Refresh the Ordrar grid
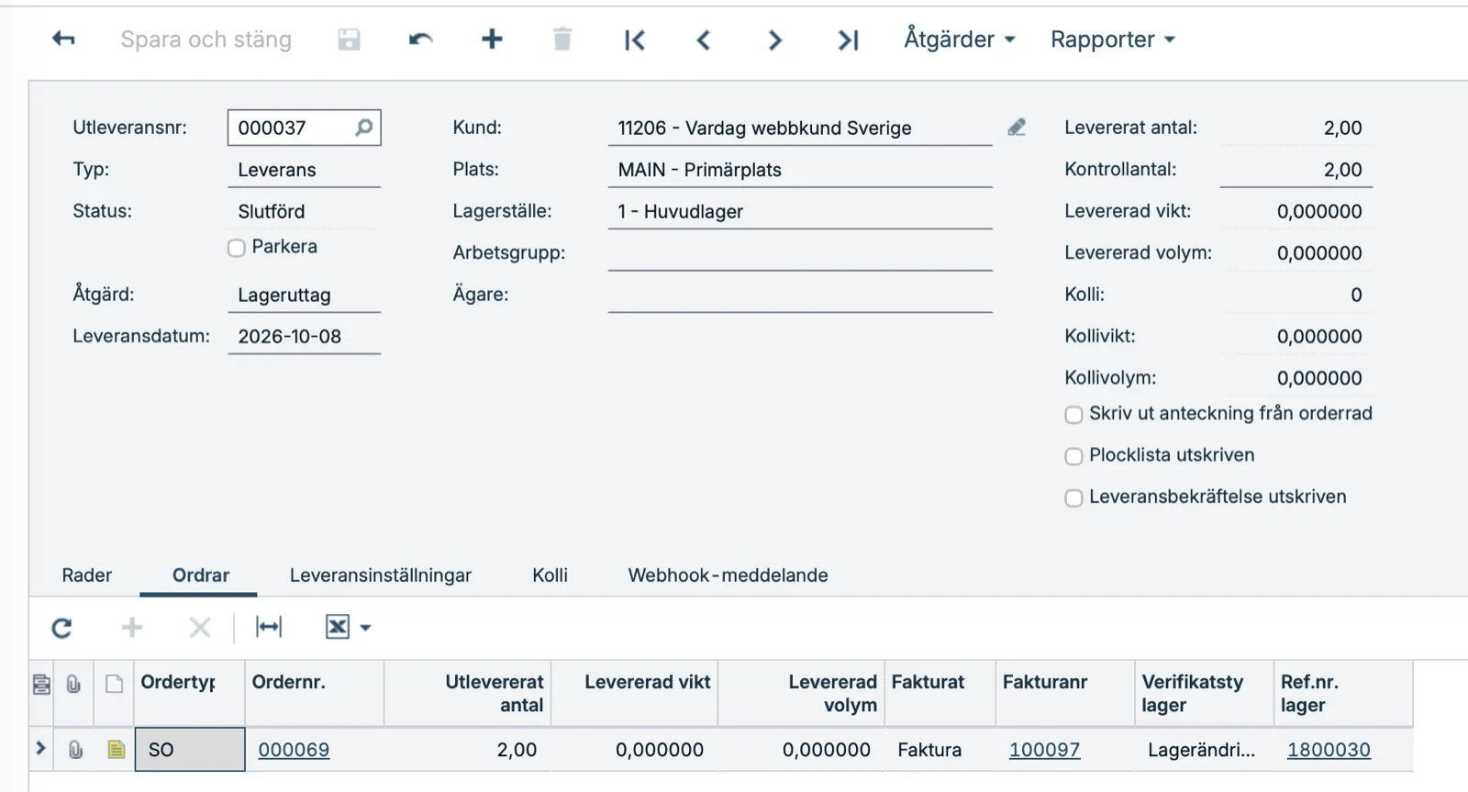The height and width of the screenshot is (792, 1468). 61,628
